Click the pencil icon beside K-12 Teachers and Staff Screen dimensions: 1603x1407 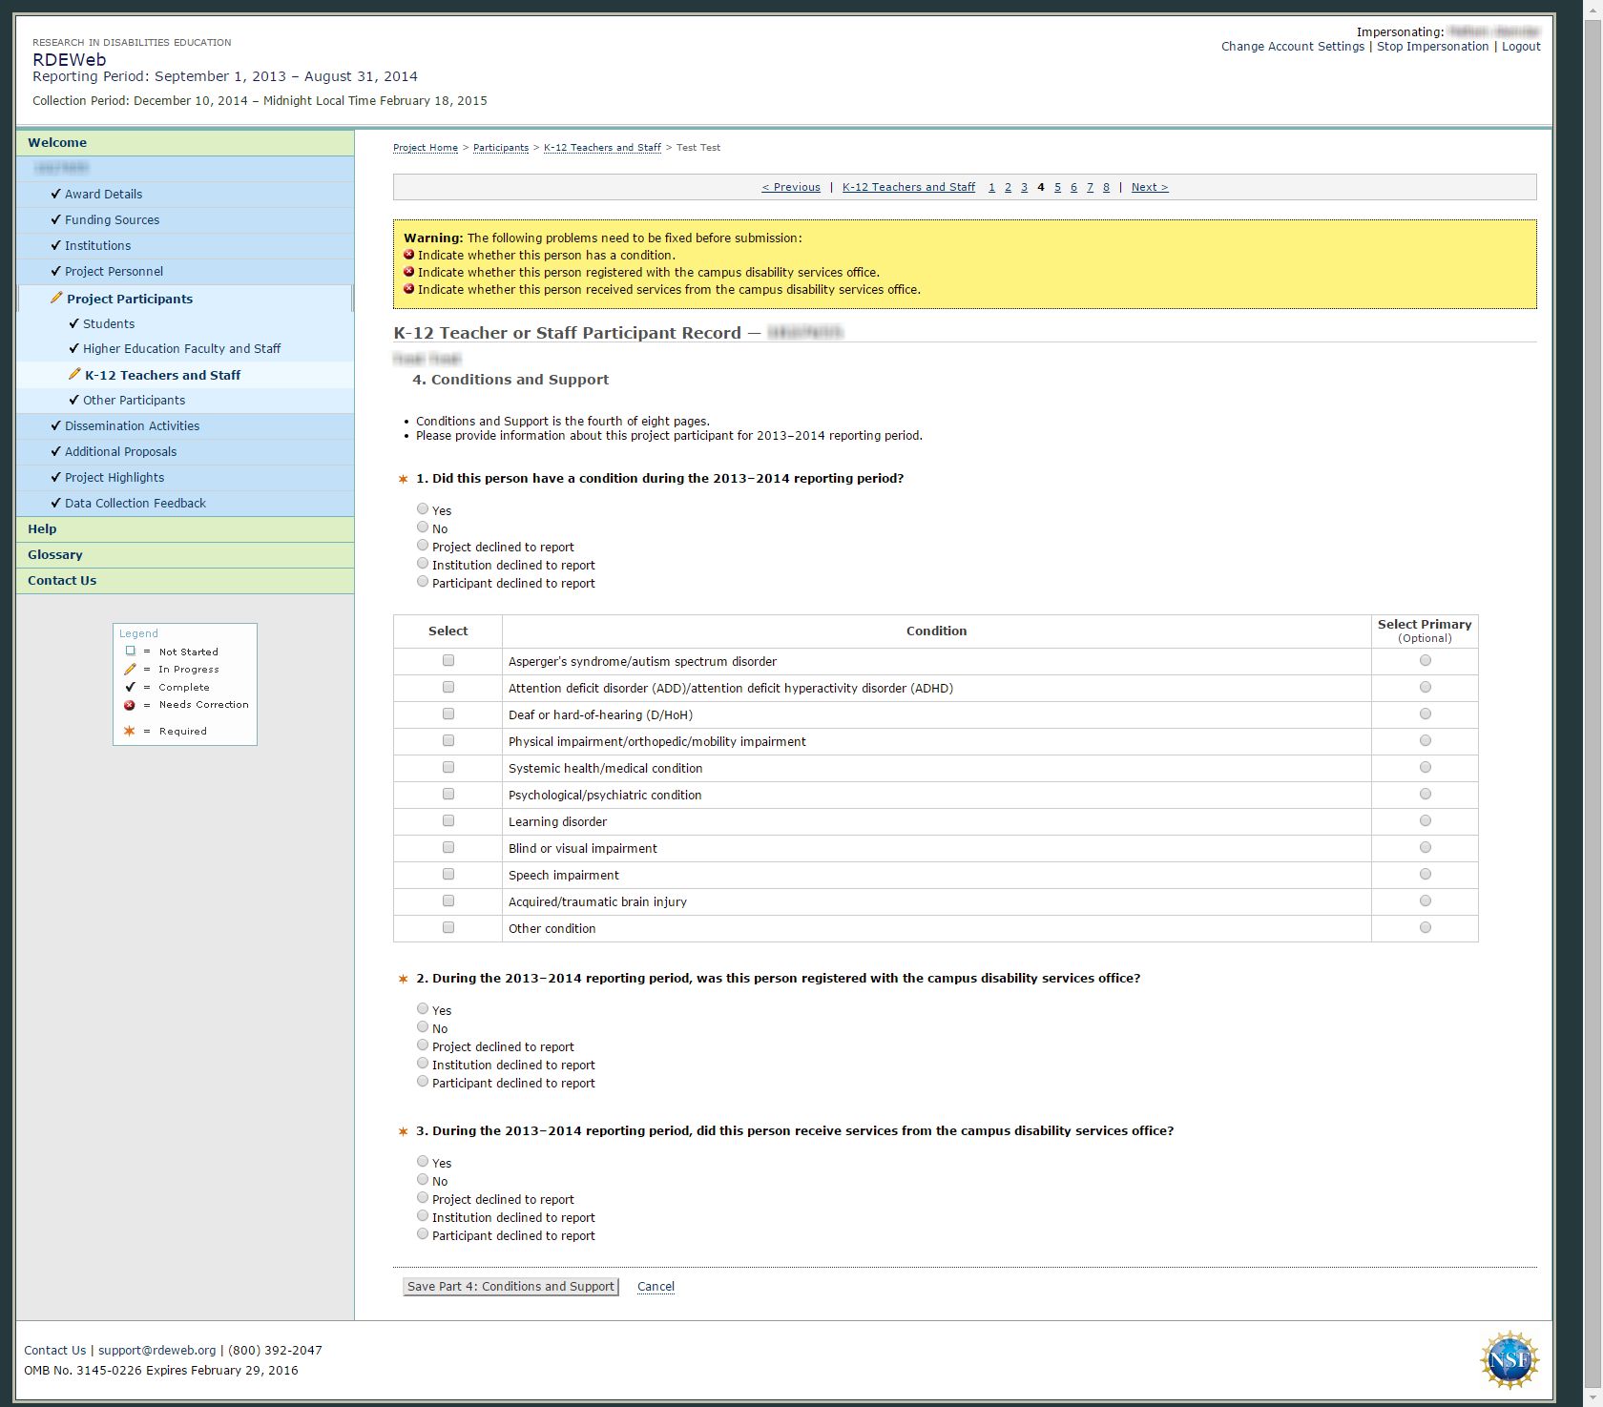(x=74, y=375)
